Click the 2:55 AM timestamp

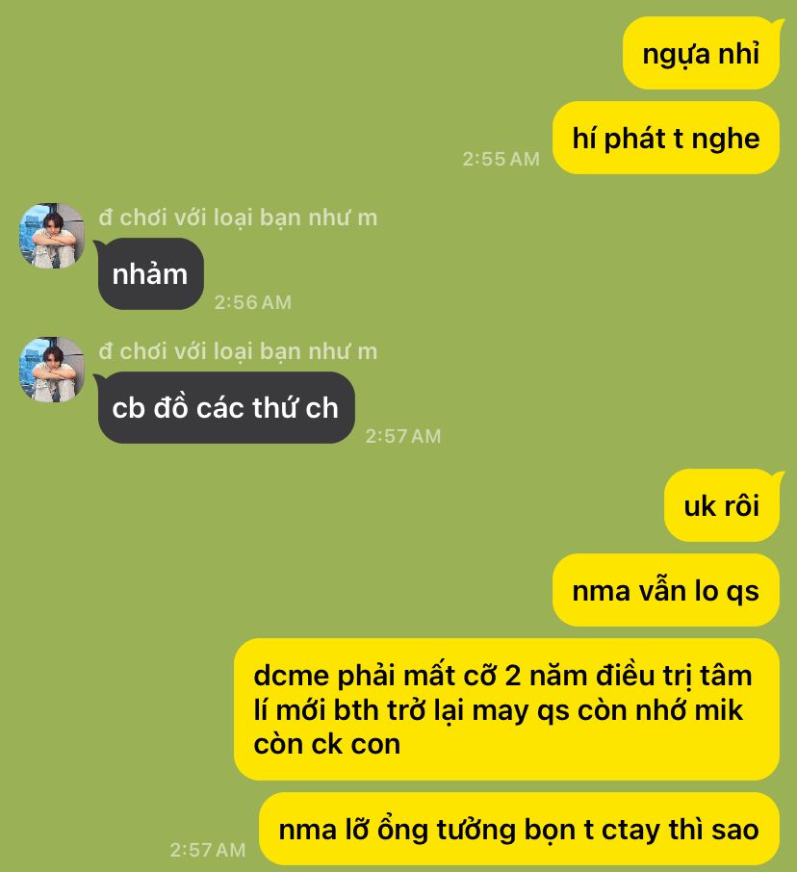pyautogui.click(x=501, y=159)
